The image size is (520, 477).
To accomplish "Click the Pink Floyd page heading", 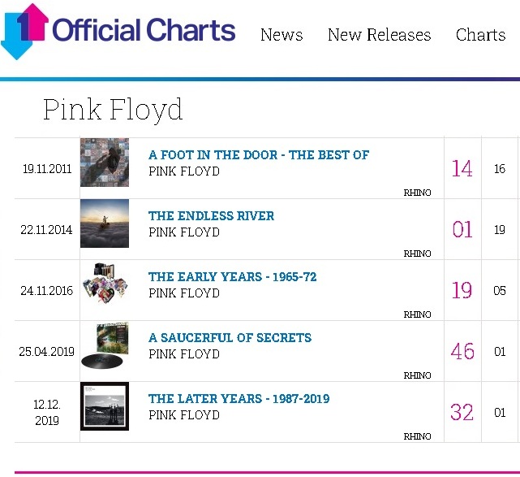I will coord(113,109).
